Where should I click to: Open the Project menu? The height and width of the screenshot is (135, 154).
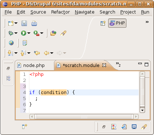(x=128, y=12)
